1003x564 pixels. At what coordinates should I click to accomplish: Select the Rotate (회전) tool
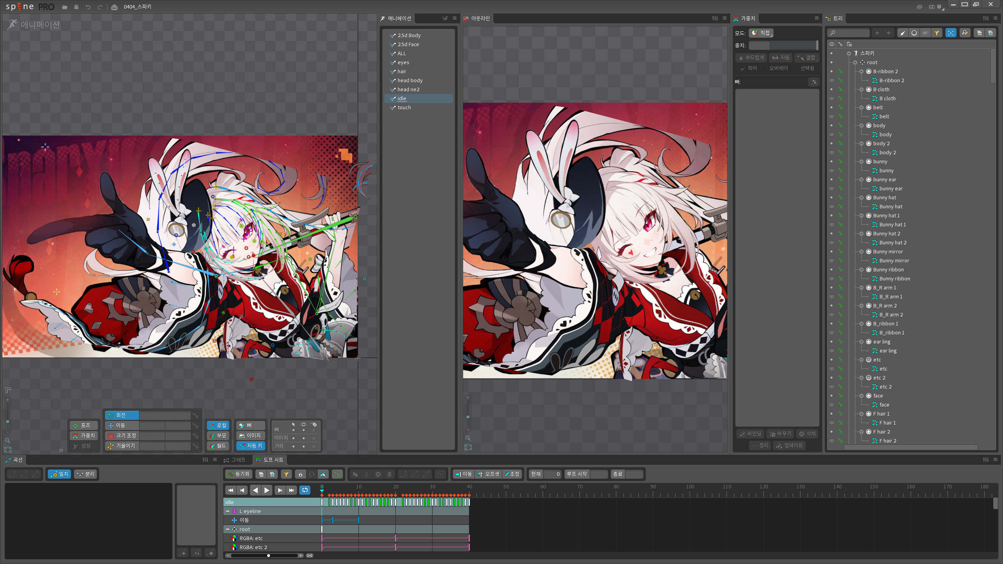coord(121,415)
